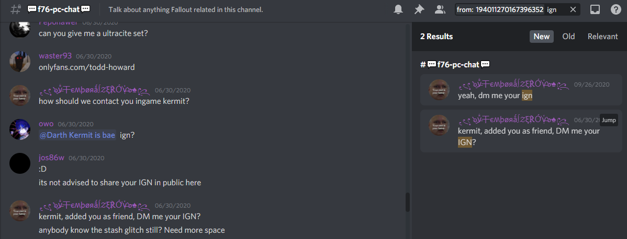Screen dimensions: 627x239
Task: Clear the search with X icon
Action: (573, 9)
